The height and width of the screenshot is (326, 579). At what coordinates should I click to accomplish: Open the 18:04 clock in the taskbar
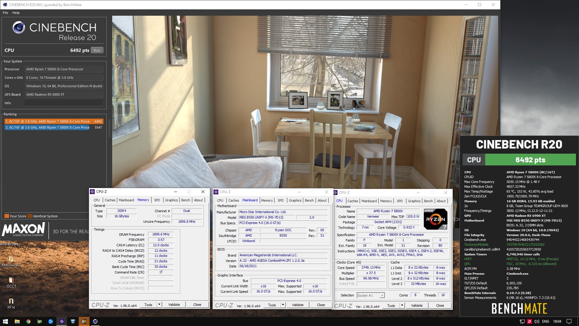(557, 321)
